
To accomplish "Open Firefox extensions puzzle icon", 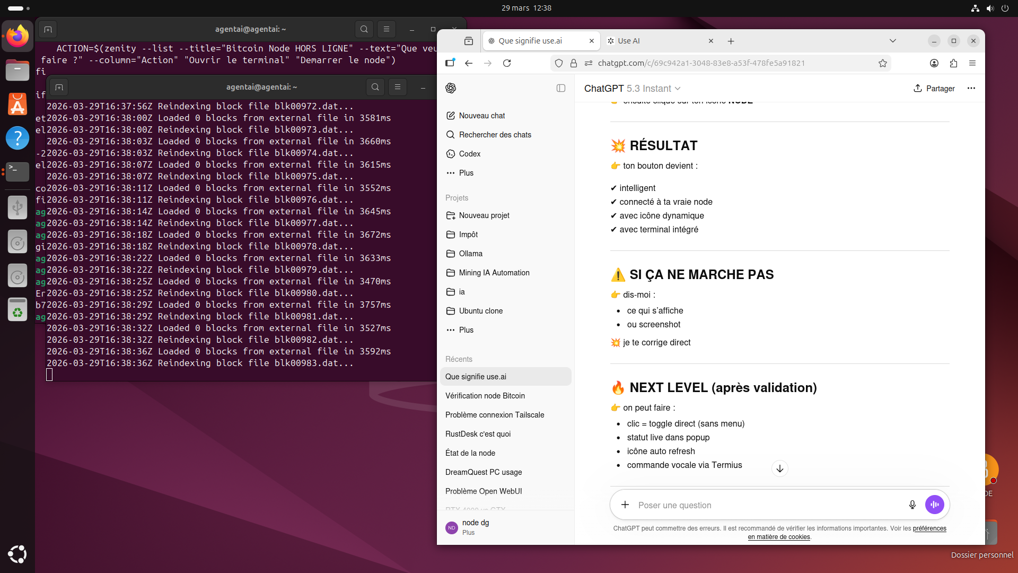I will 953,63.
